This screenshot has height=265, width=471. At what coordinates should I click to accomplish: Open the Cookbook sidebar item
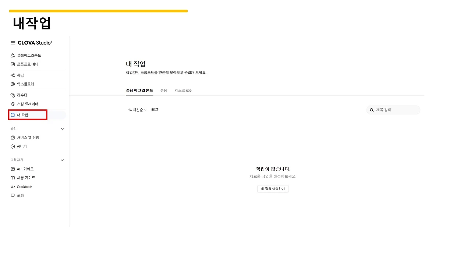tap(25, 187)
